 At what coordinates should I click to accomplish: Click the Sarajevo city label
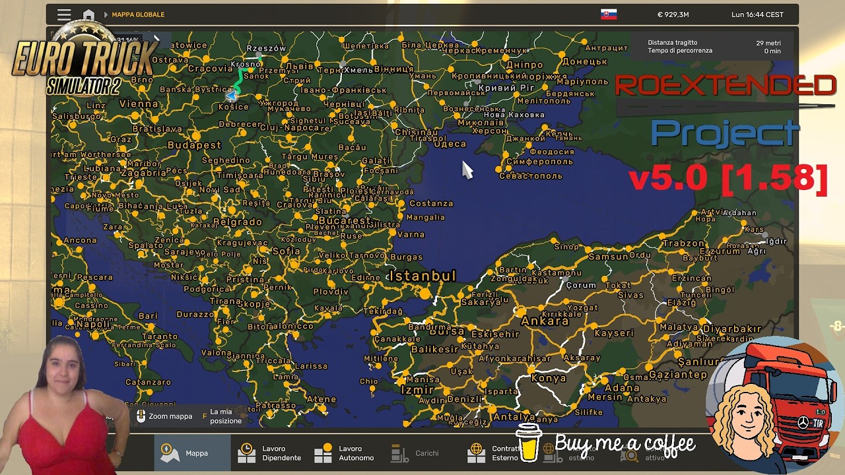click(x=184, y=252)
